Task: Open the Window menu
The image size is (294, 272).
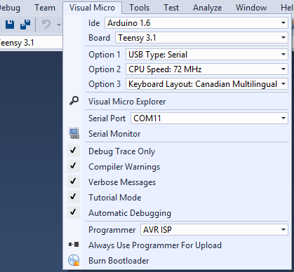Action: pyautogui.click(x=251, y=8)
